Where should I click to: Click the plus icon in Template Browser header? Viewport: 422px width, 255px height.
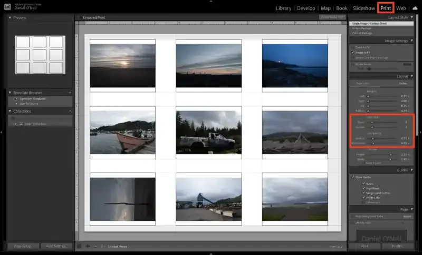pos(70,91)
